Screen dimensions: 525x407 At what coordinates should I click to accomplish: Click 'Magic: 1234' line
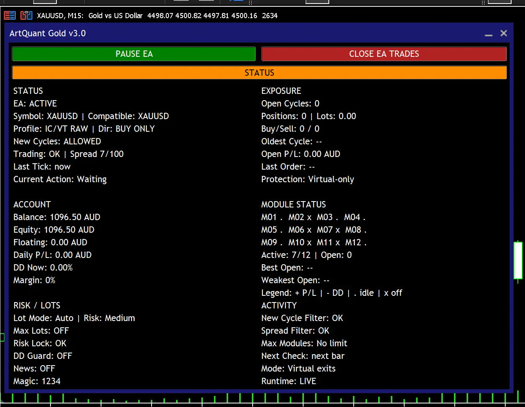coord(37,381)
